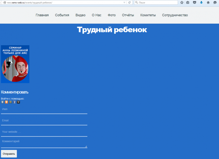Go to the Сотрудничество menu item
The image size is (219, 159).
click(175, 15)
